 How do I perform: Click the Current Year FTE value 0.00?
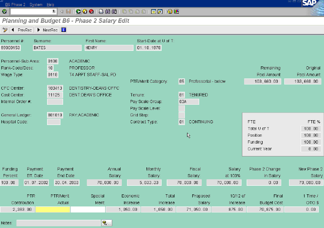(311, 149)
